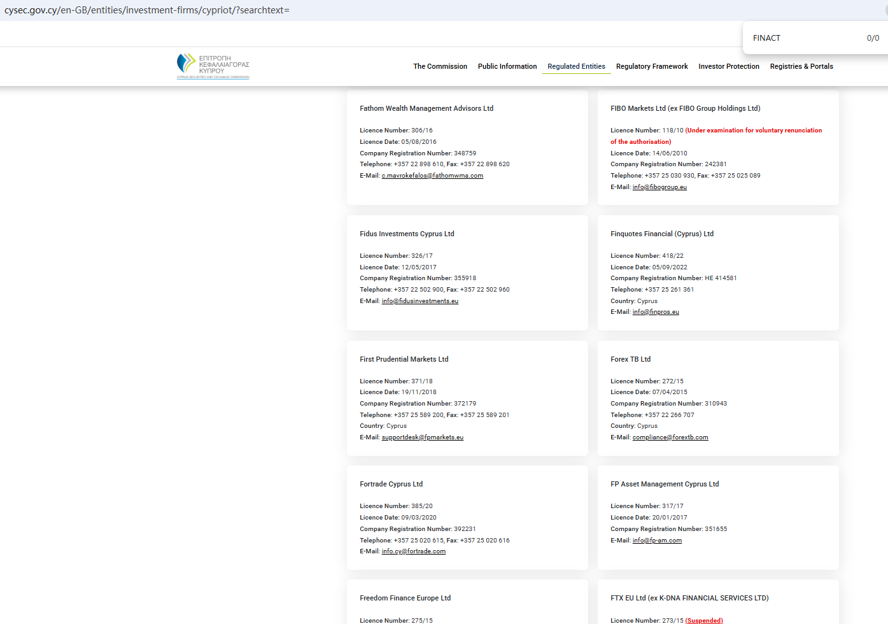Viewport: 888px width, 624px height.
Task: Open The Commission menu
Action: click(440, 66)
